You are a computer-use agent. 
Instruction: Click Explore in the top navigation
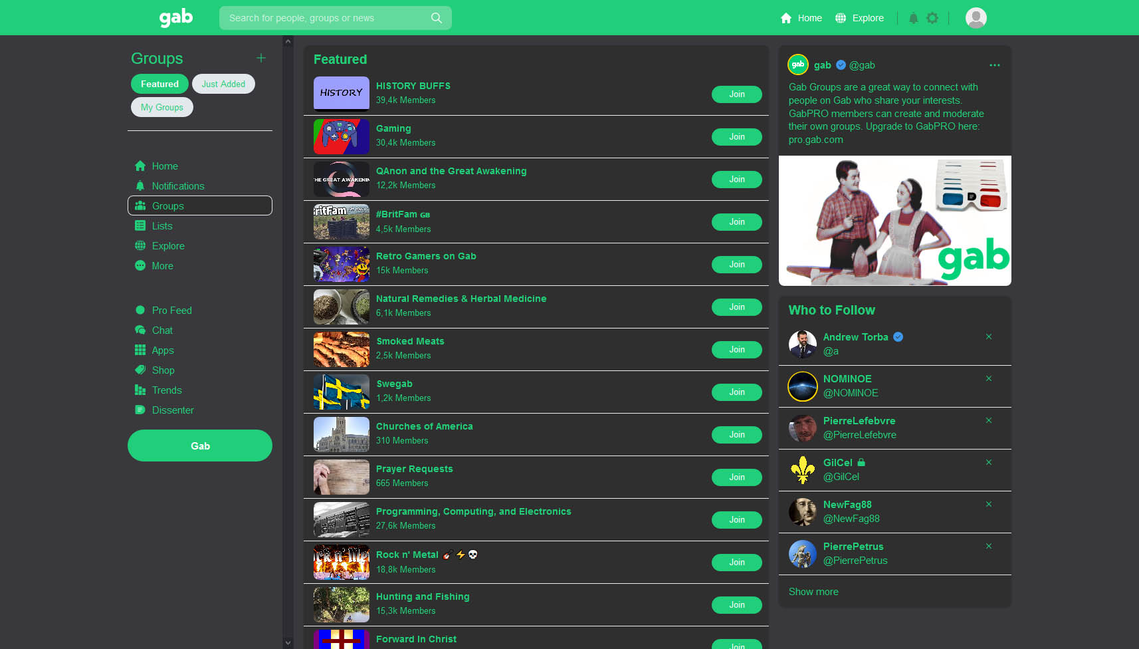click(x=859, y=18)
